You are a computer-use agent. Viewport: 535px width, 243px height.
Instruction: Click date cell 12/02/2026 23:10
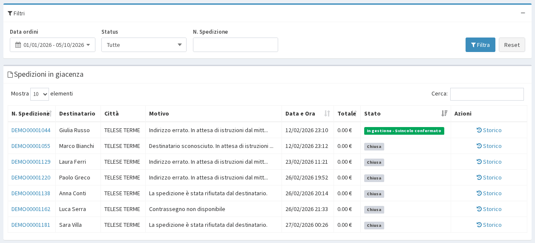click(307, 130)
